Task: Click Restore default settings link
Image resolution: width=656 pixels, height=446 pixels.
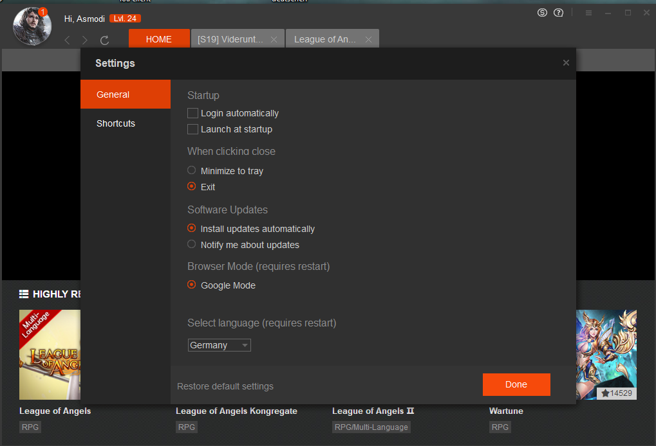Action: (225, 386)
